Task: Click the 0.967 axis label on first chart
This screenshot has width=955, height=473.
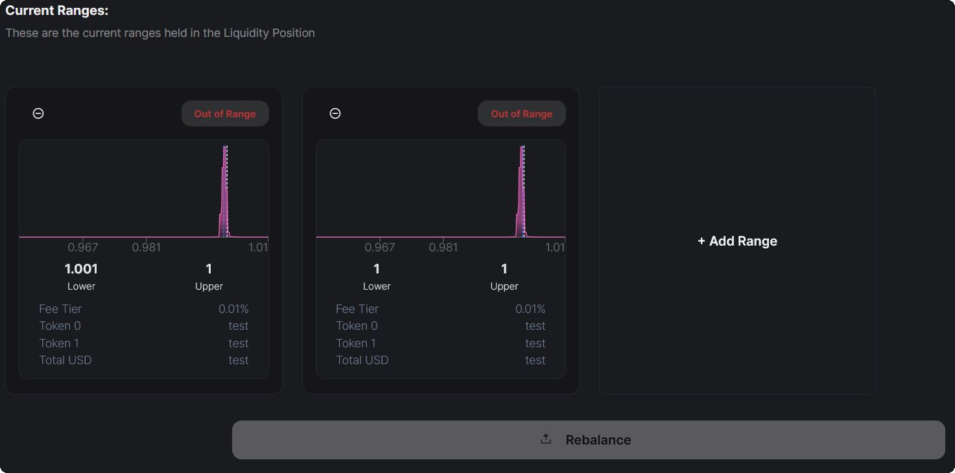Action: pyautogui.click(x=83, y=248)
